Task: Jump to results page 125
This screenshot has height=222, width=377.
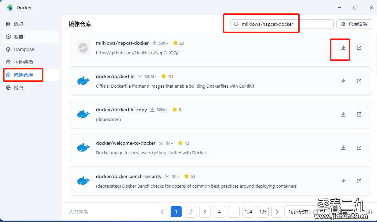Action: click(x=262, y=212)
